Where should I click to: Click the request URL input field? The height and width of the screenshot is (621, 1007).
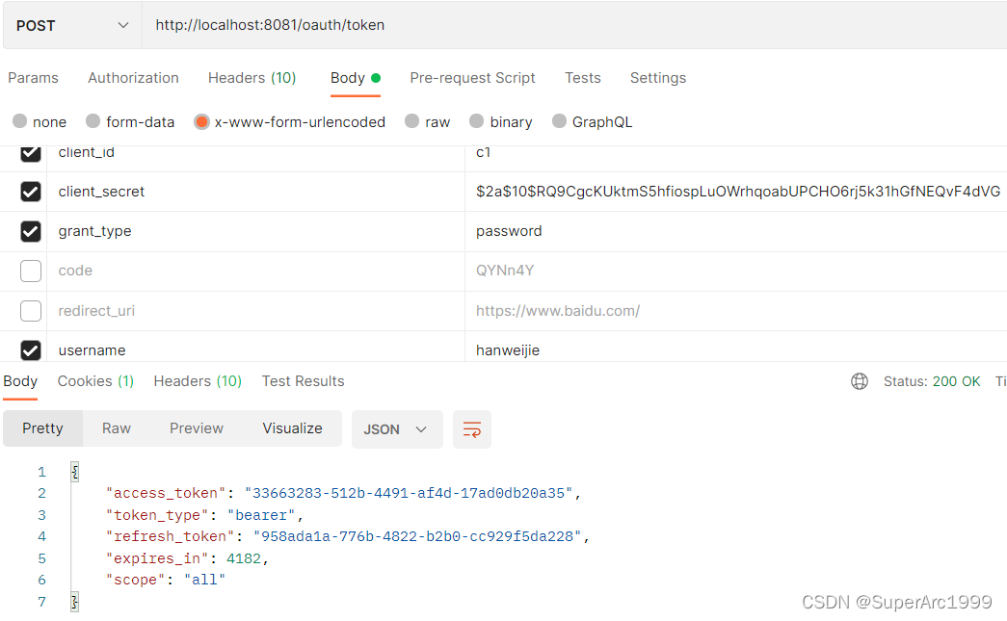click(x=574, y=26)
